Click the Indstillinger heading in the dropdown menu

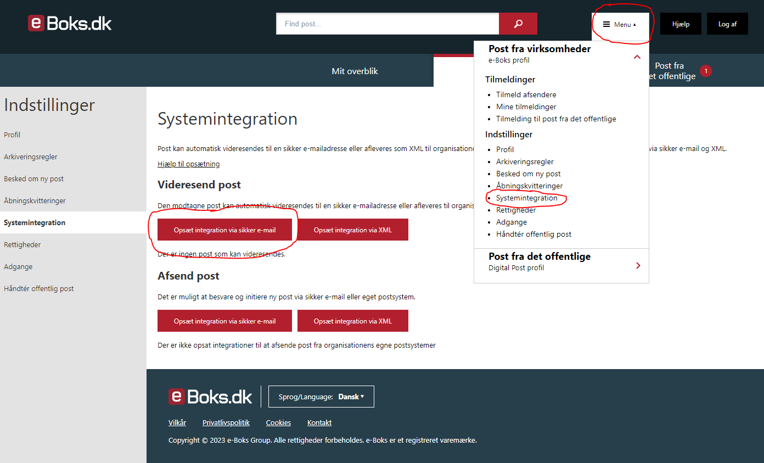point(509,134)
